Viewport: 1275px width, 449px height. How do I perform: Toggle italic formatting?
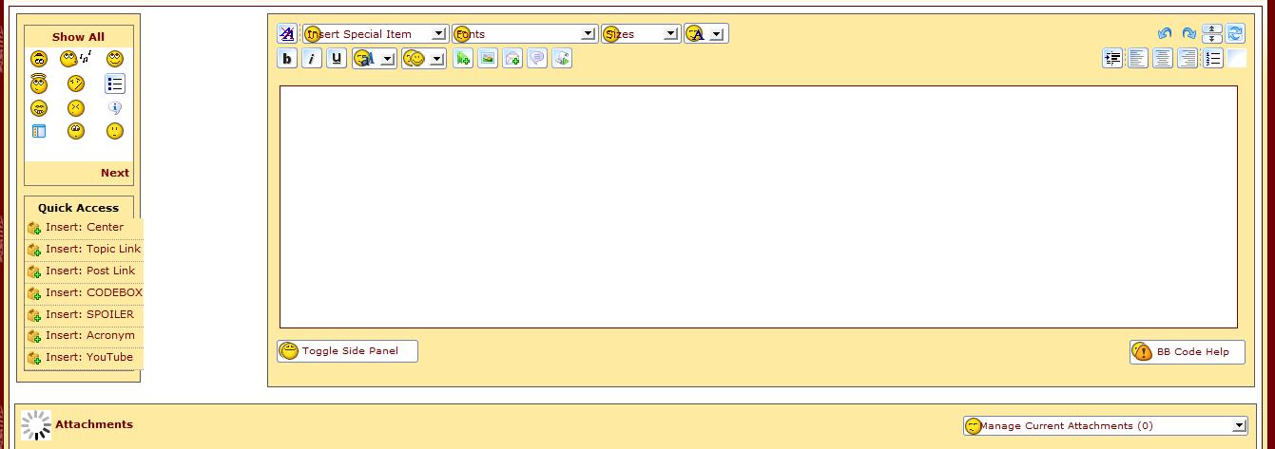[x=312, y=59]
